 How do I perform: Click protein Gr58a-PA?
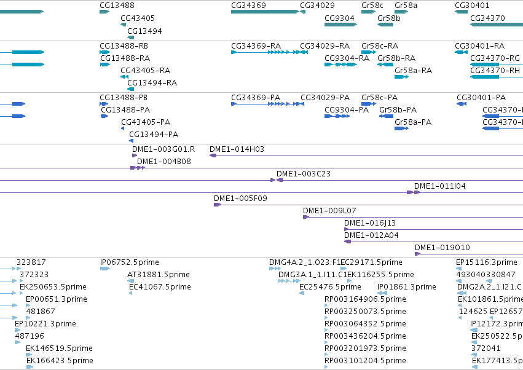tap(413, 122)
